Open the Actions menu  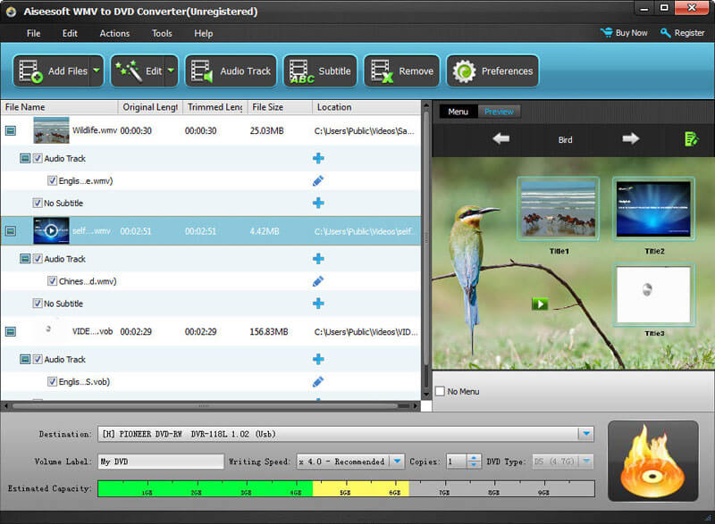tap(114, 33)
